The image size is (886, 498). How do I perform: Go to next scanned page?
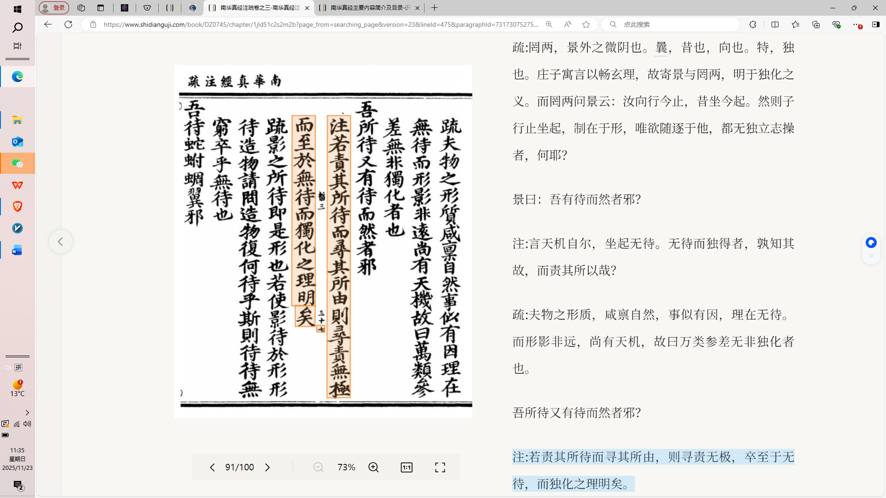click(x=267, y=467)
